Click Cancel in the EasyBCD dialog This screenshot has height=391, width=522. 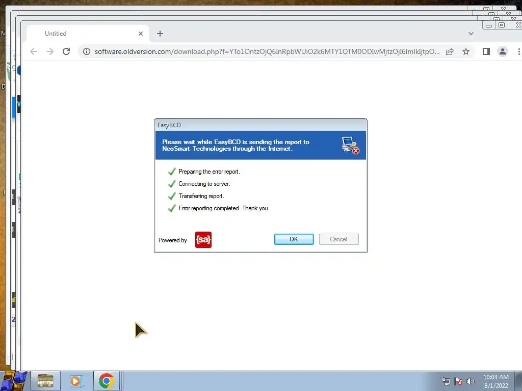pos(338,239)
